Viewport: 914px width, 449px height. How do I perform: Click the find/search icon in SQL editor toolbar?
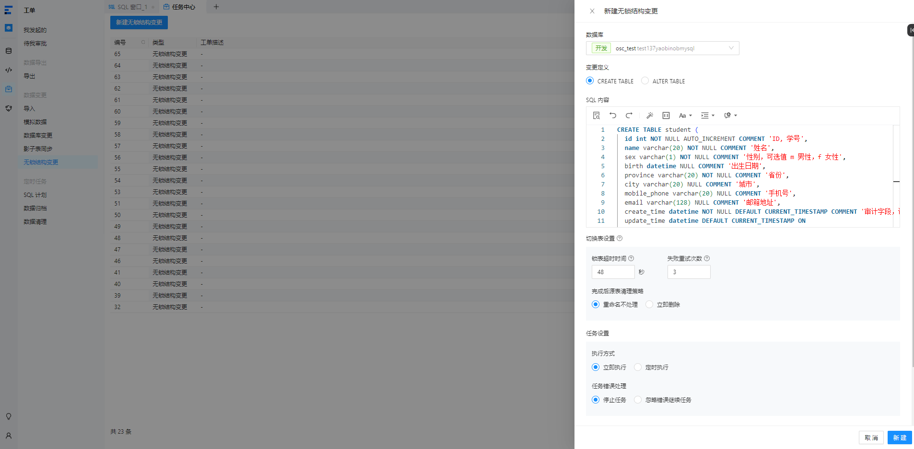click(x=597, y=115)
